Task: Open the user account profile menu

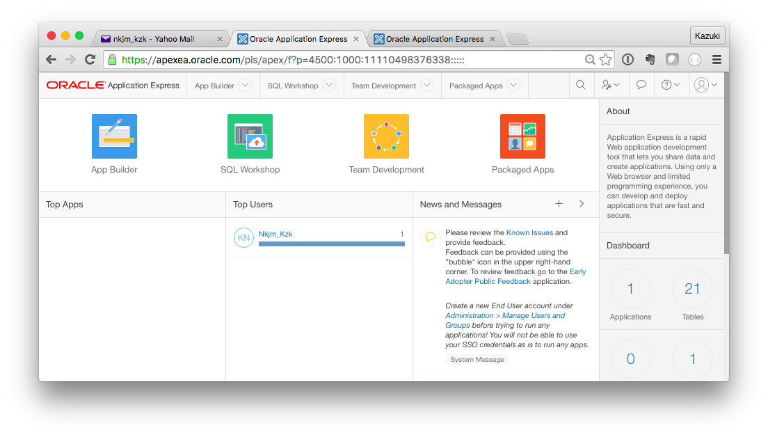Action: click(706, 86)
